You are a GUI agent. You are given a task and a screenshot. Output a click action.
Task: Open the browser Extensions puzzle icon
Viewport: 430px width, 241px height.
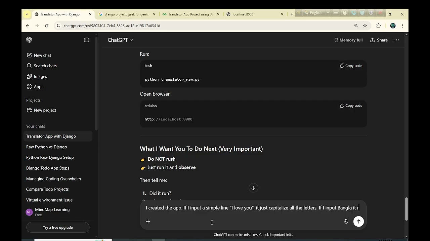[x=379, y=25]
